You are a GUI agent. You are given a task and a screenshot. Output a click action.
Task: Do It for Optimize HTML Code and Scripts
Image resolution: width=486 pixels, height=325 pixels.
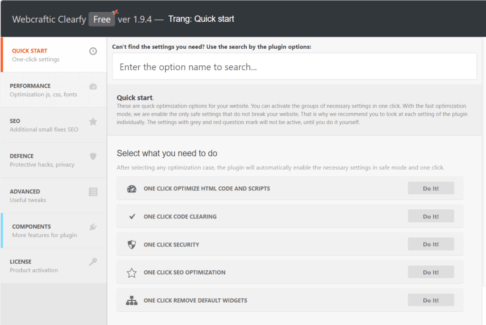click(x=431, y=188)
